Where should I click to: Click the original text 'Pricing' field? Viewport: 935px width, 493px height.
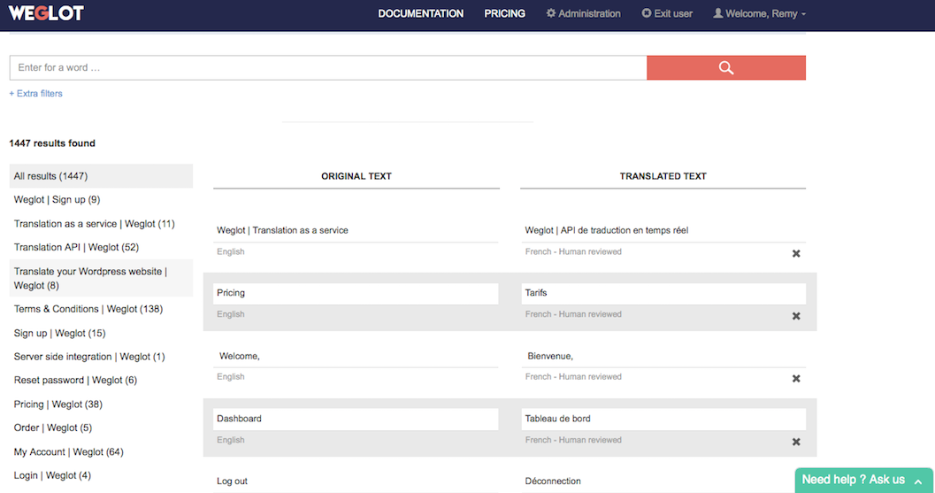[356, 293]
